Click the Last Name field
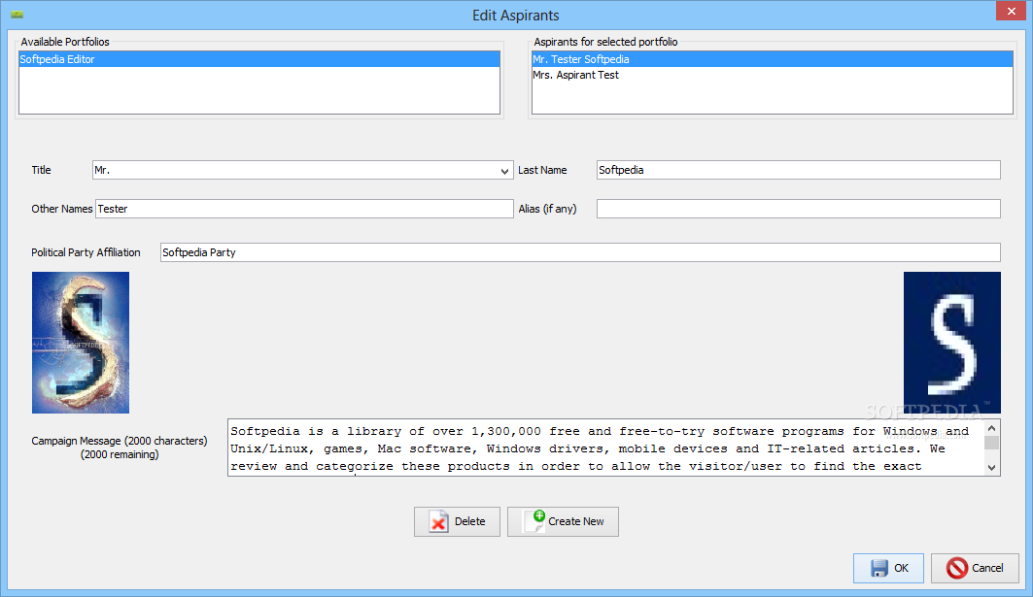 (799, 170)
